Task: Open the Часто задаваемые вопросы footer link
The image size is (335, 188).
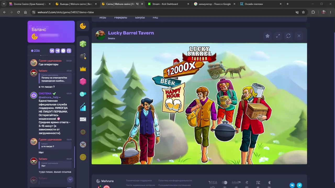Action: pyautogui.click(x=140, y=185)
